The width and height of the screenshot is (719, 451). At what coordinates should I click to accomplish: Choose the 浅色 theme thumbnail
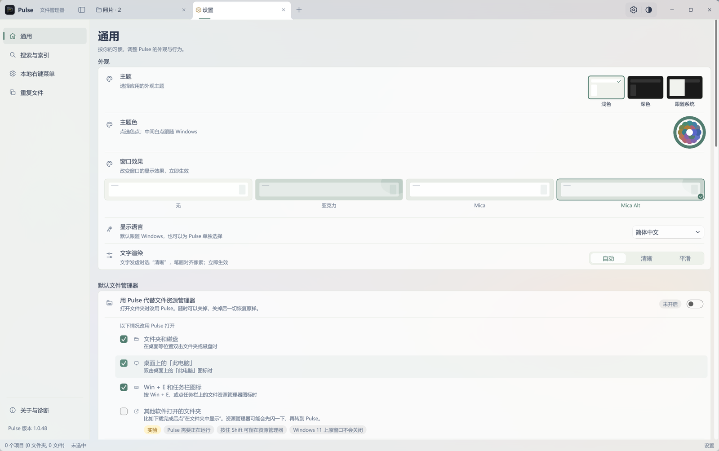coord(606,87)
